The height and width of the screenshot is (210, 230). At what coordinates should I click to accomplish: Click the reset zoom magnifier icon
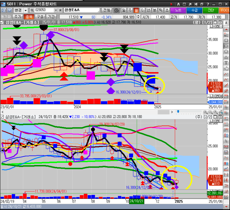click(x=215, y=112)
